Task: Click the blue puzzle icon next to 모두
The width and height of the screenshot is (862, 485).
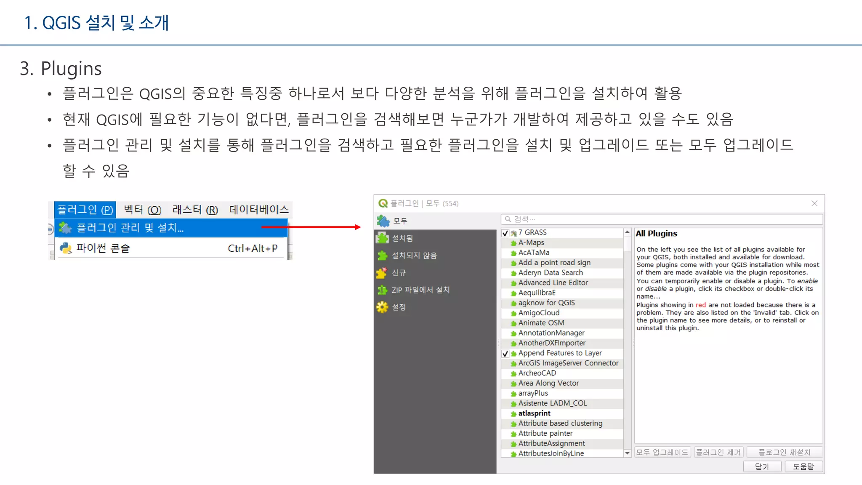Action: 383,221
